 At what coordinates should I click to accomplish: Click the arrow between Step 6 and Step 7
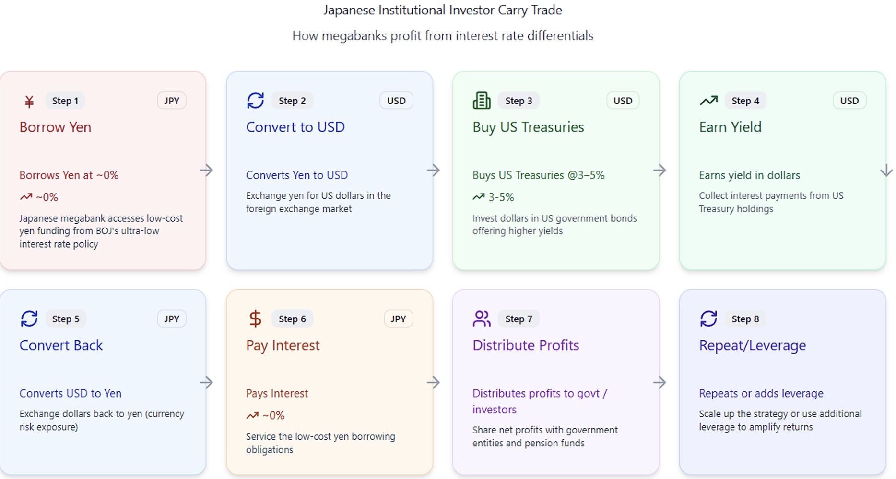click(433, 382)
